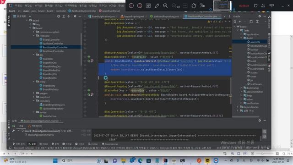This screenshot has width=293, height=165.
Task: Expand the common.exception folder
Action: (34, 32)
